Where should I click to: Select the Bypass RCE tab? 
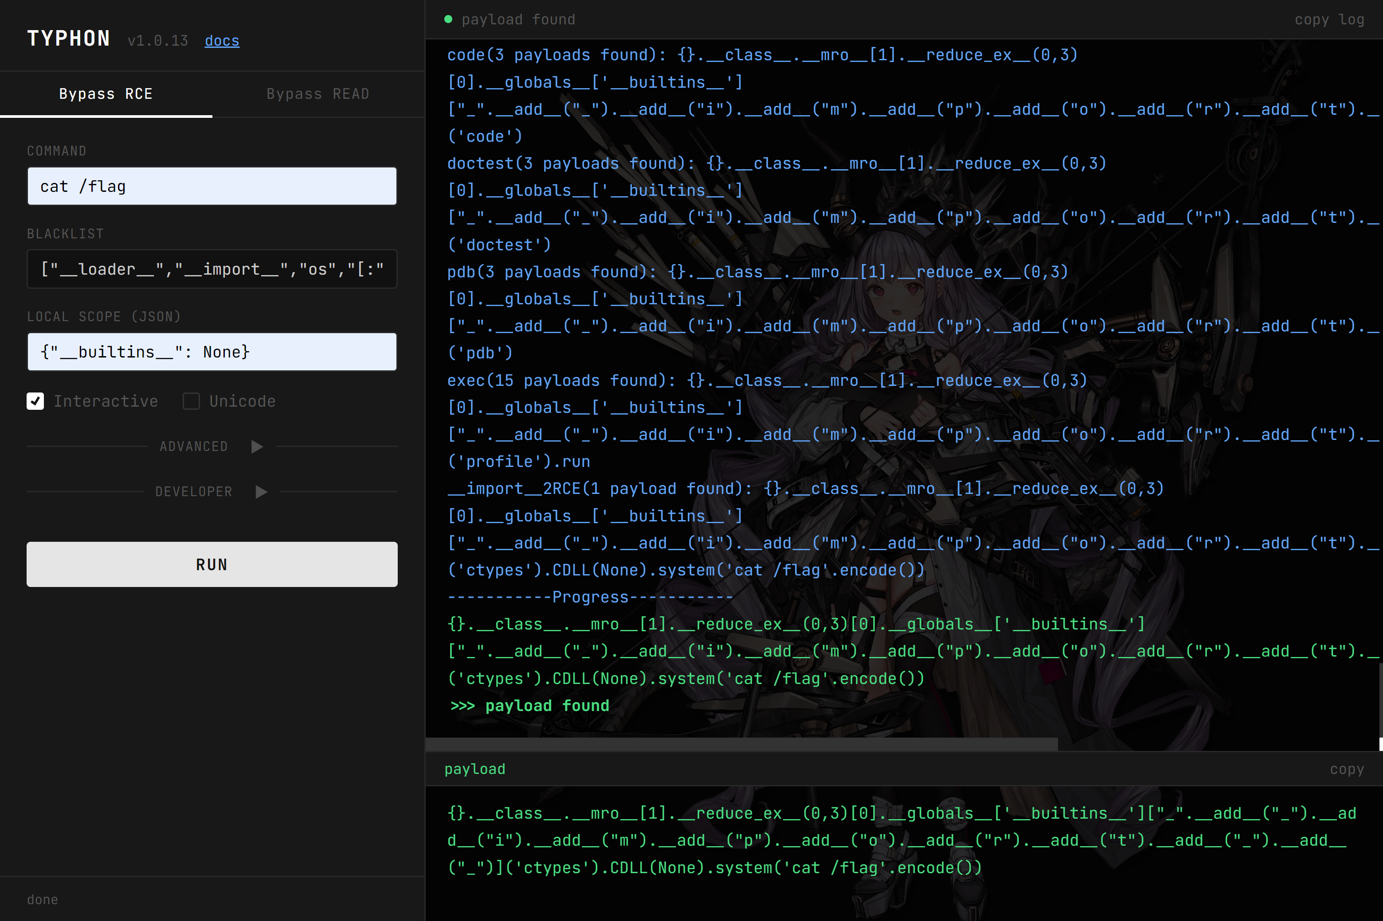pos(106,94)
